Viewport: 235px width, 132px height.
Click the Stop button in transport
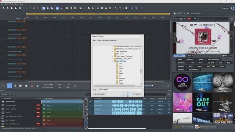tap(26, 86)
